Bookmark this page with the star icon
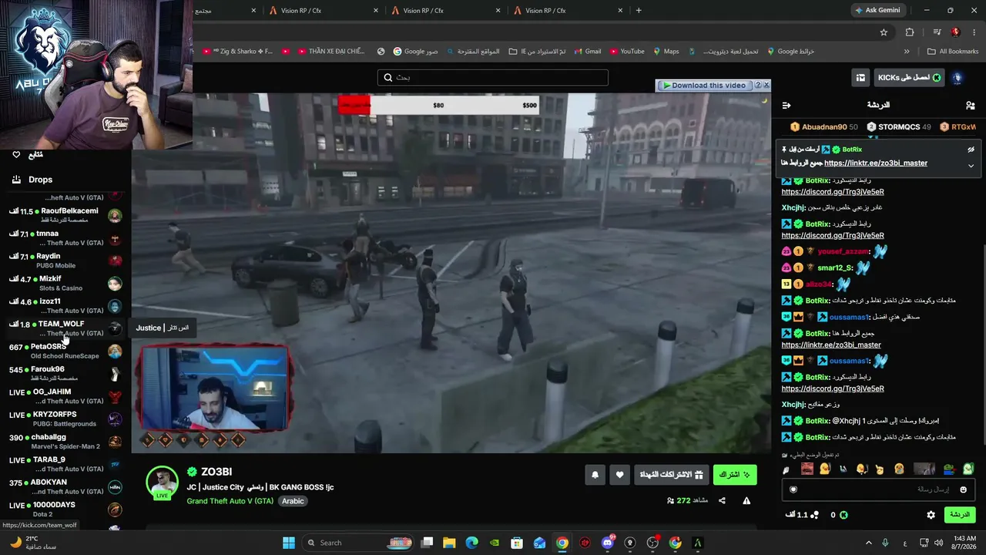 coord(884,32)
